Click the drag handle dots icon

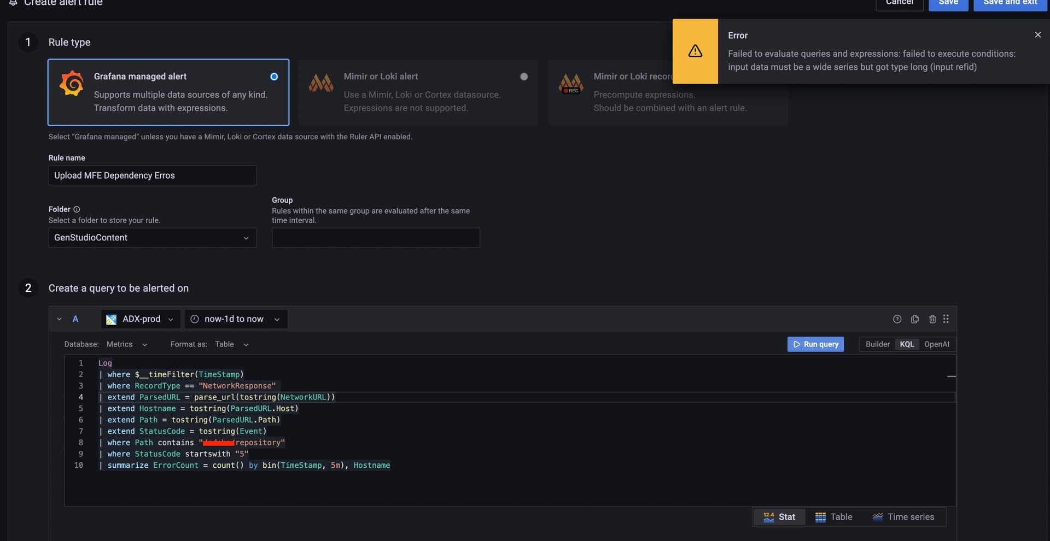tap(946, 319)
